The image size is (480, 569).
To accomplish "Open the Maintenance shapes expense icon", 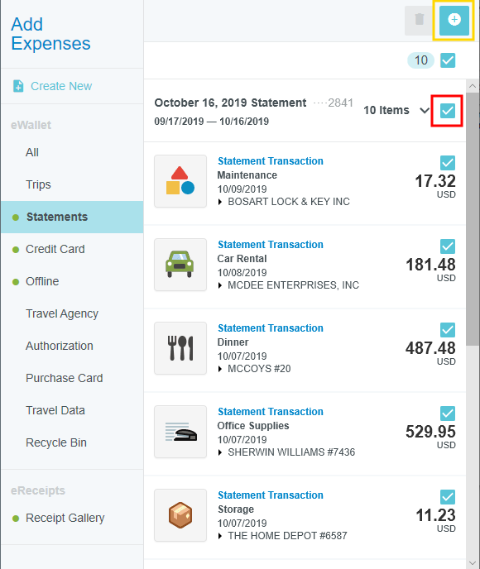I will click(180, 181).
